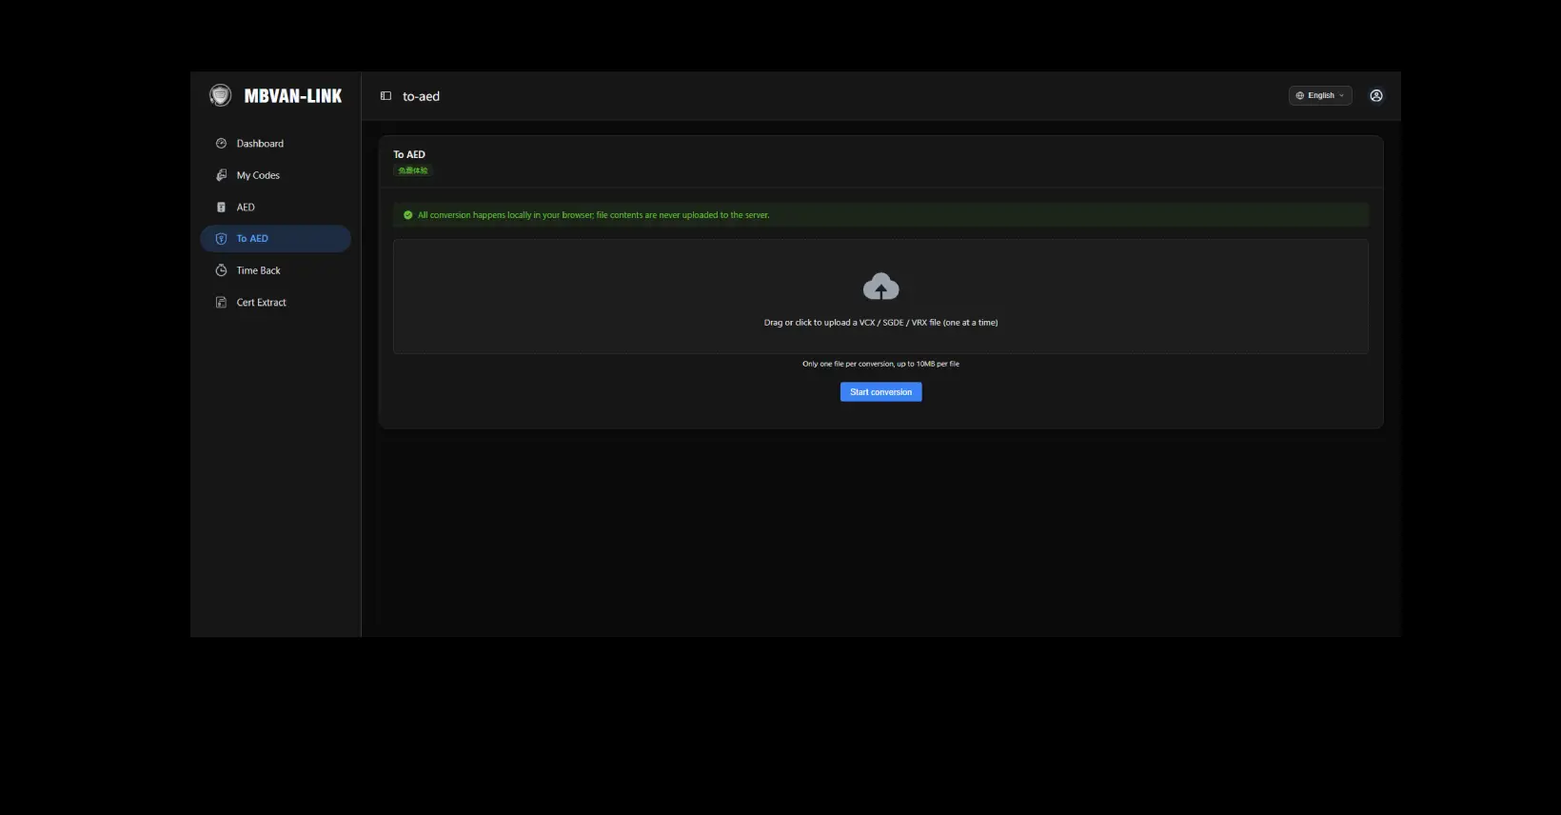Image resolution: width=1561 pixels, height=815 pixels.
Task: Open the English language dropdown
Action: [x=1320, y=95]
